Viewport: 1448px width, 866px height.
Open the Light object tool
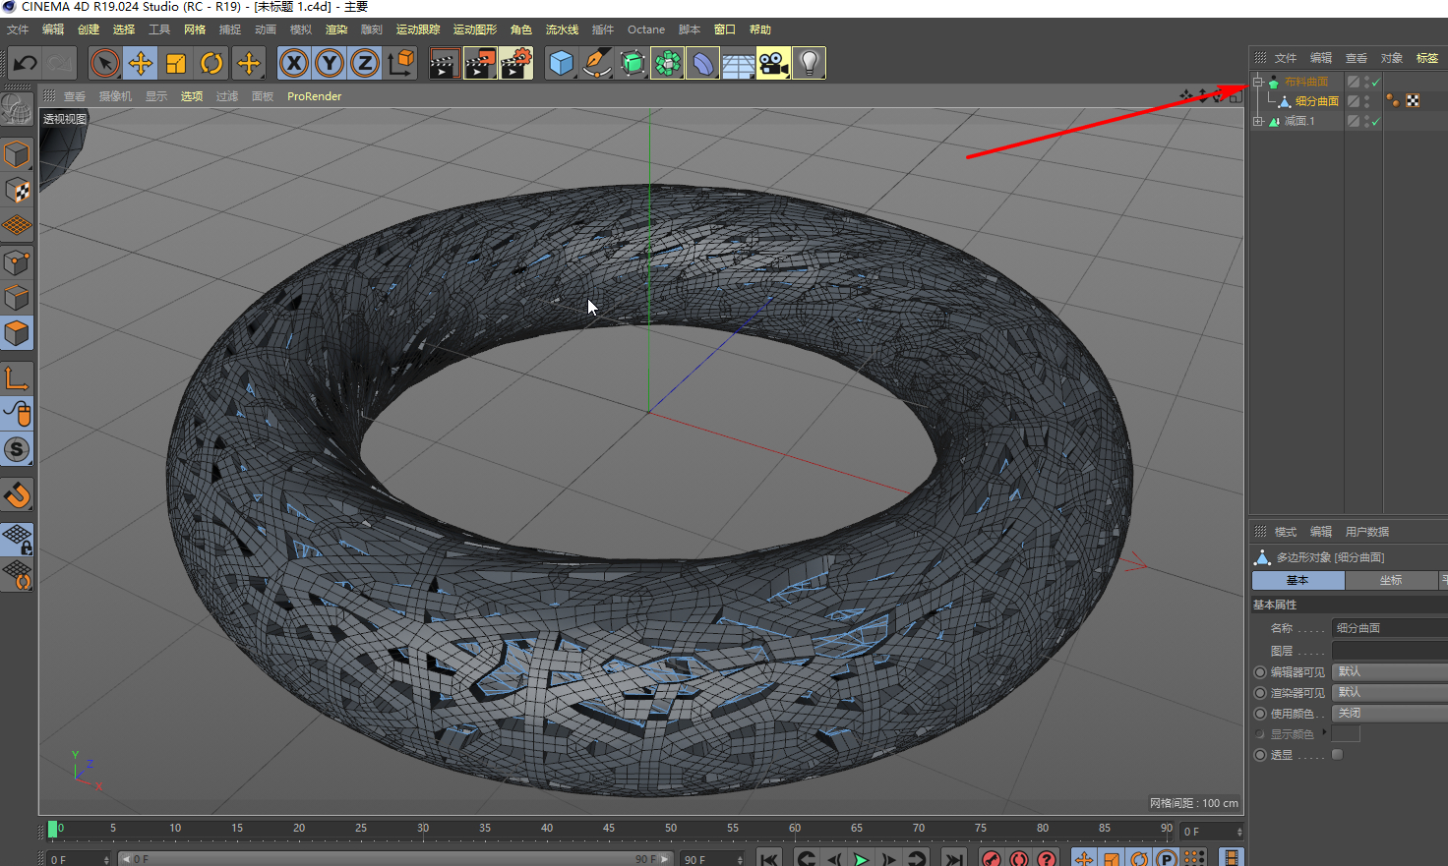809,64
